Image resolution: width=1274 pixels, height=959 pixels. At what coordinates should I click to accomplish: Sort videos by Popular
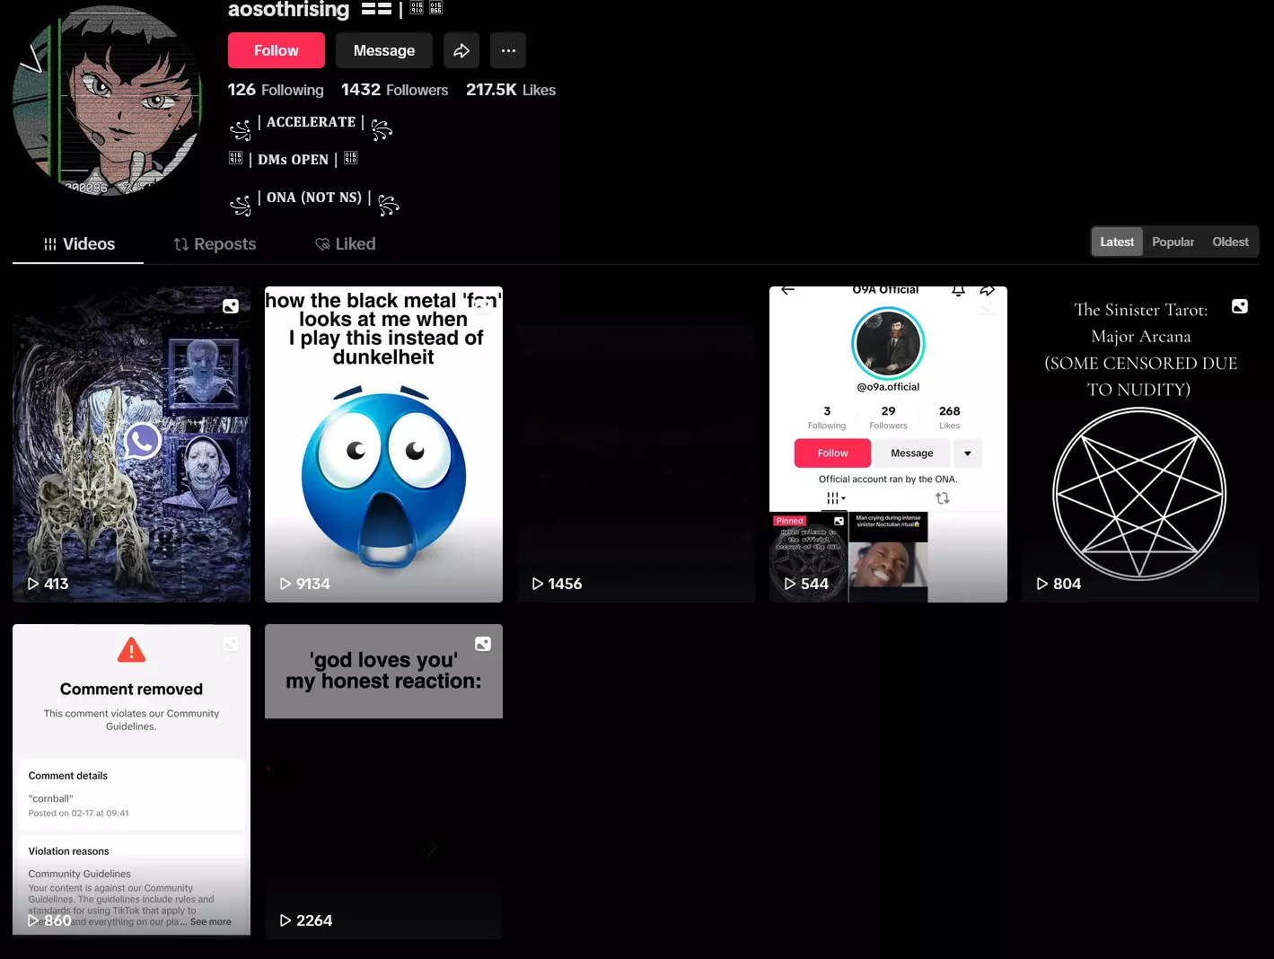(1173, 242)
